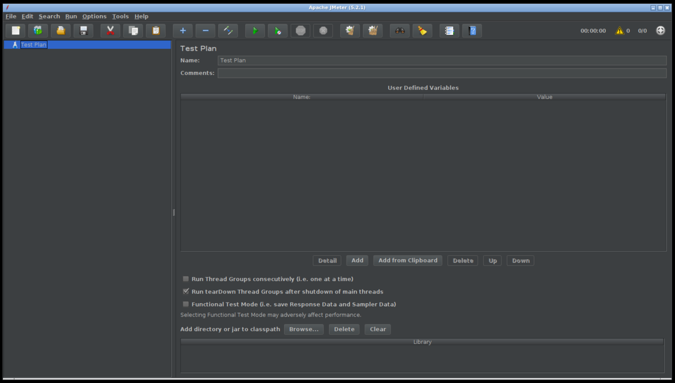675x383 pixels.
Task: Copy the selected element icon
Action: (133, 30)
